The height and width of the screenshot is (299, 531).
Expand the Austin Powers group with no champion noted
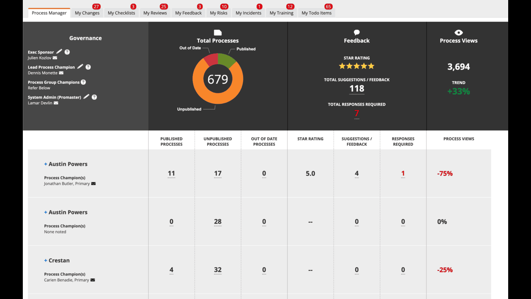click(x=46, y=212)
